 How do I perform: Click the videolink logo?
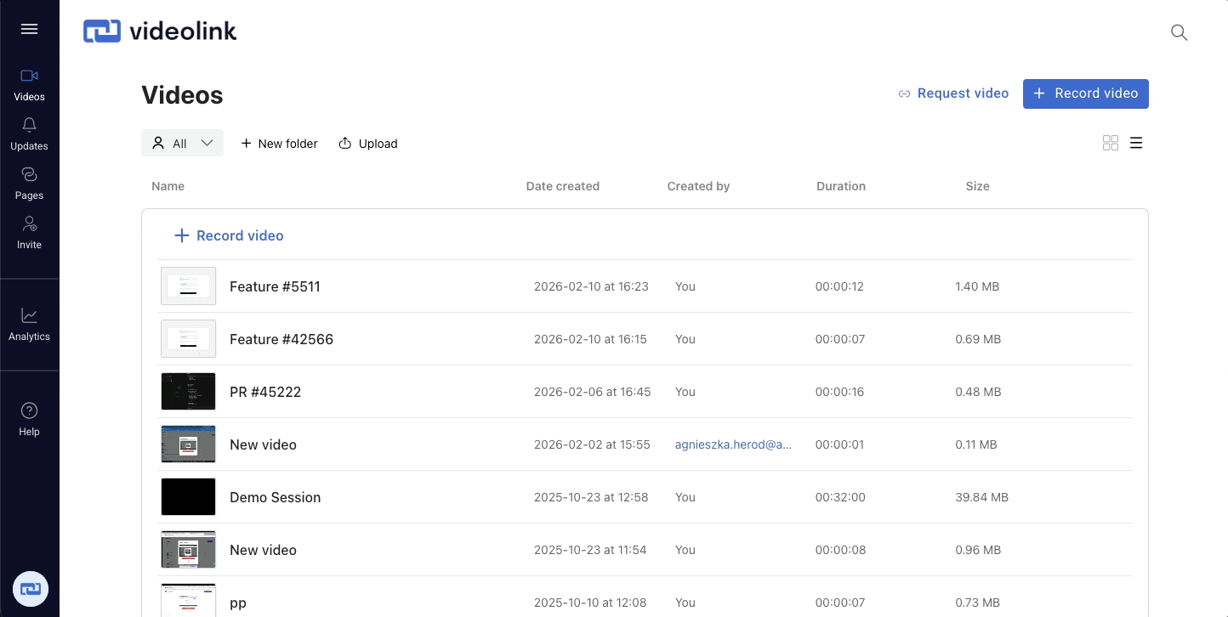pos(160,31)
